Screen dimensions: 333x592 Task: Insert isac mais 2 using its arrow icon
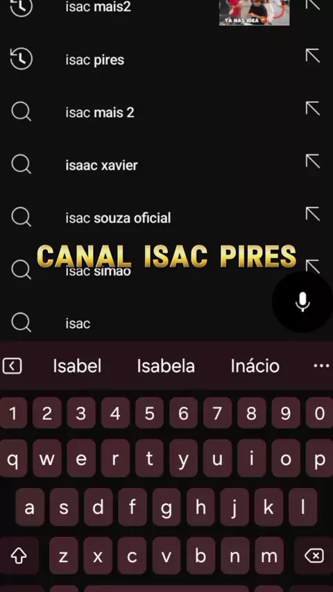[x=313, y=109]
